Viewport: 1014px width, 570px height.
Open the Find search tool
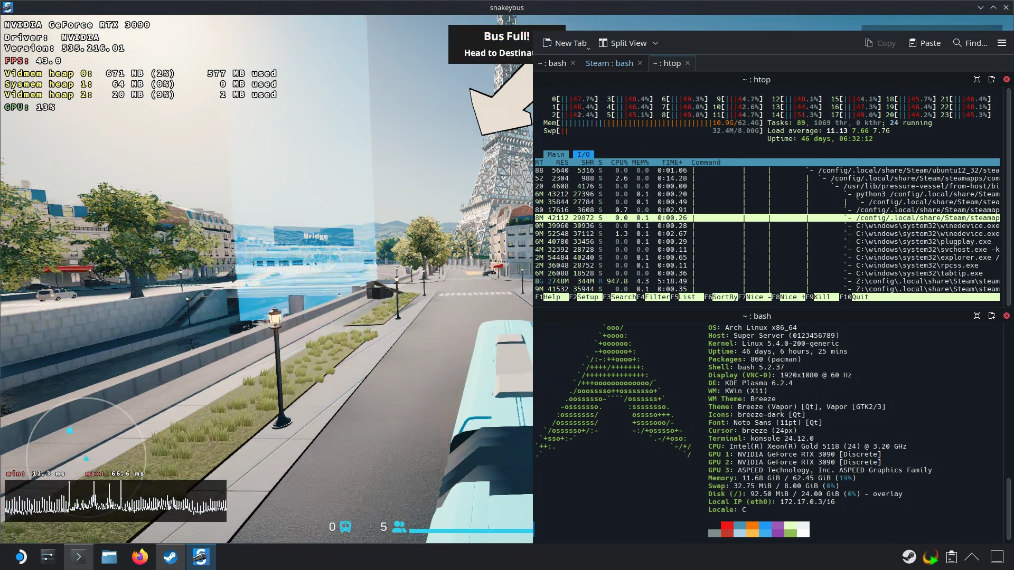[x=970, y=43]
